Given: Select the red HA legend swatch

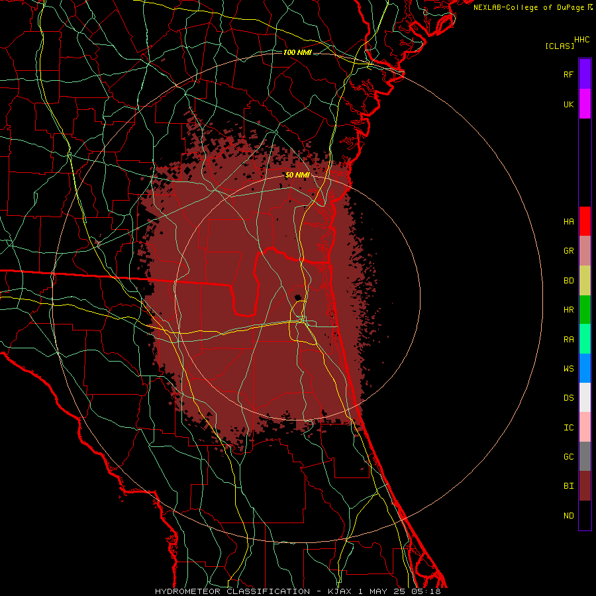Looking at the screenshot, I should point(585,221).
